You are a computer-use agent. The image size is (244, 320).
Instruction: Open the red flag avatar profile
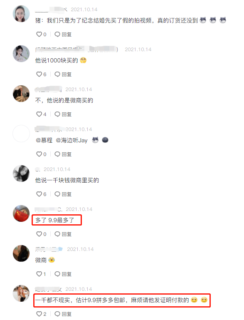[21, 213]
